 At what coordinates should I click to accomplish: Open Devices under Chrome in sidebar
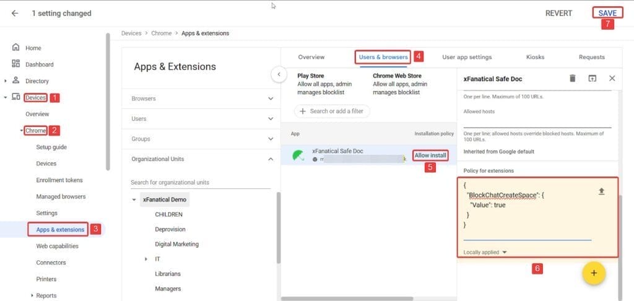click(x=46, y=164)
